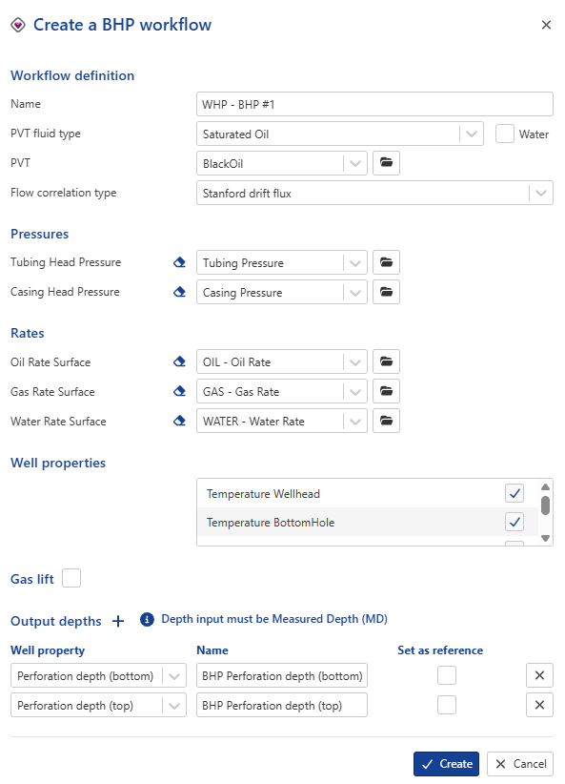Click the droplet icon beside Water Rate Surface
This screenshot has height=784, width=565.
point(180,421)
